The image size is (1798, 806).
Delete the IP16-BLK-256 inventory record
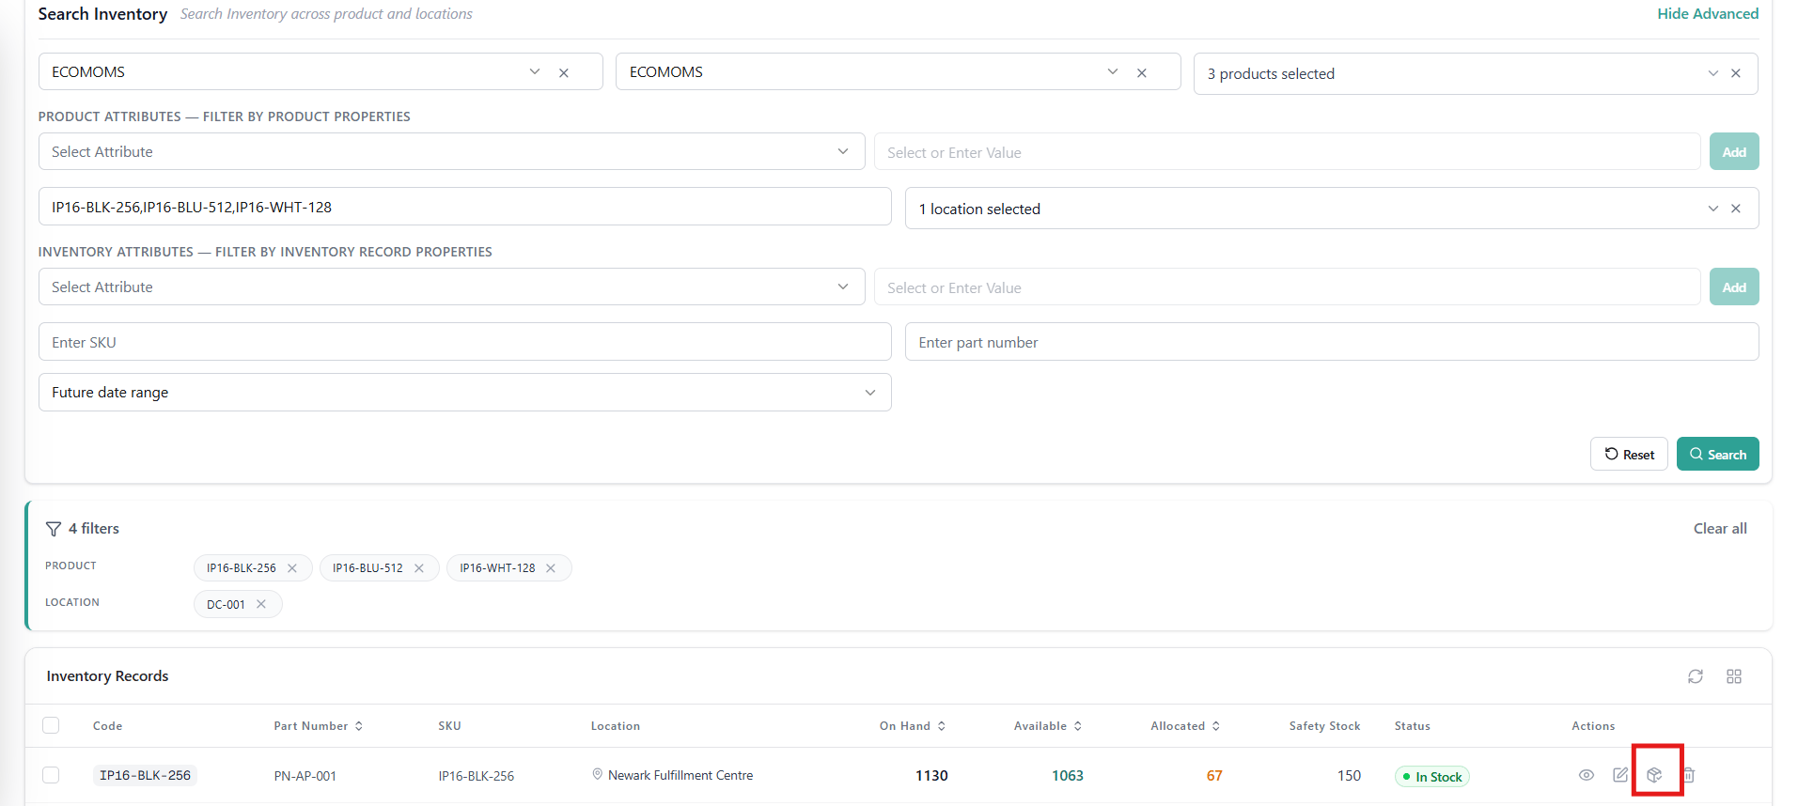click(1689, 775)
